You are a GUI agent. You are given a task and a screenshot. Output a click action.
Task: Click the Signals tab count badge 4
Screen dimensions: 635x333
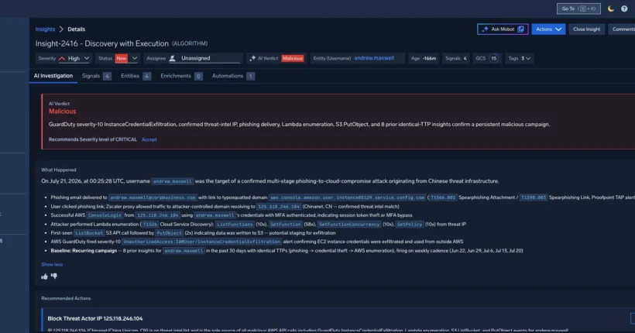click(107, 76)
